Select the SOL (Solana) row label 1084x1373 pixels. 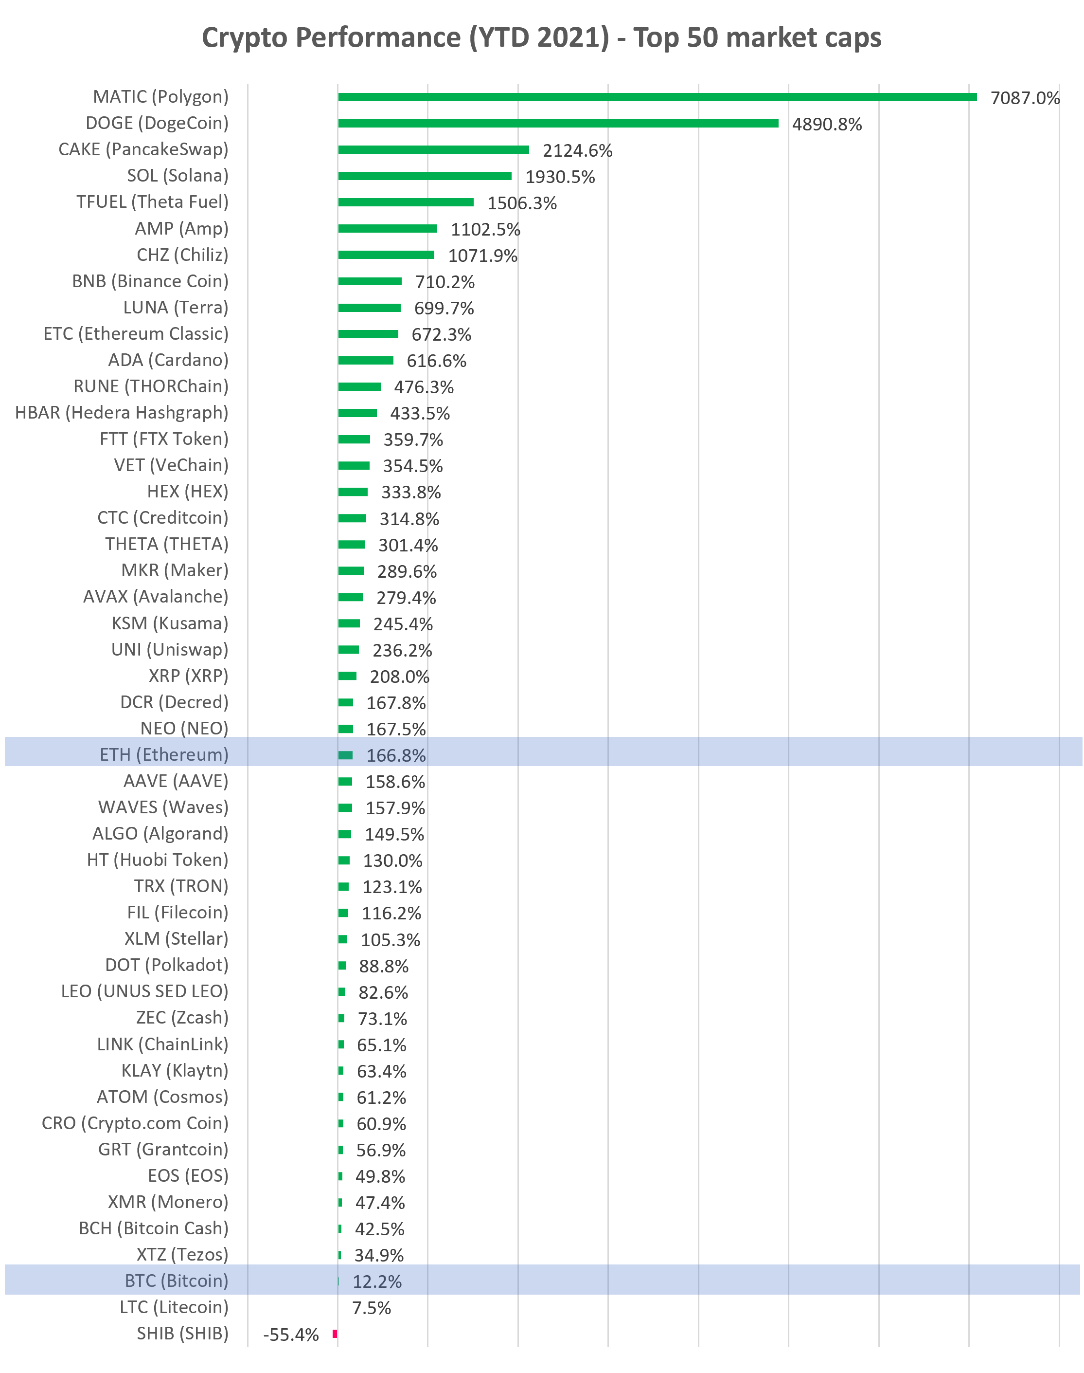178,175
